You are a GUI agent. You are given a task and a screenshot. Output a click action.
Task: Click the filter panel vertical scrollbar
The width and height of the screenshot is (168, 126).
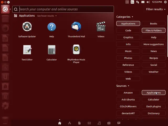click(x=167, y=36)
